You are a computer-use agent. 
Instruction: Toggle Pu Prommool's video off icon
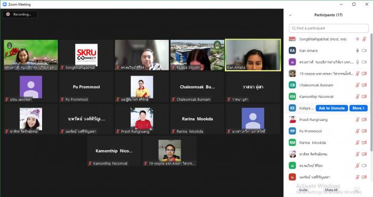tap(364, 131)
